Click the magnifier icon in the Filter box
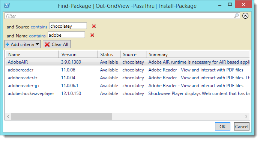The width and height of the screenshot is (260, 141). [236, 16]
